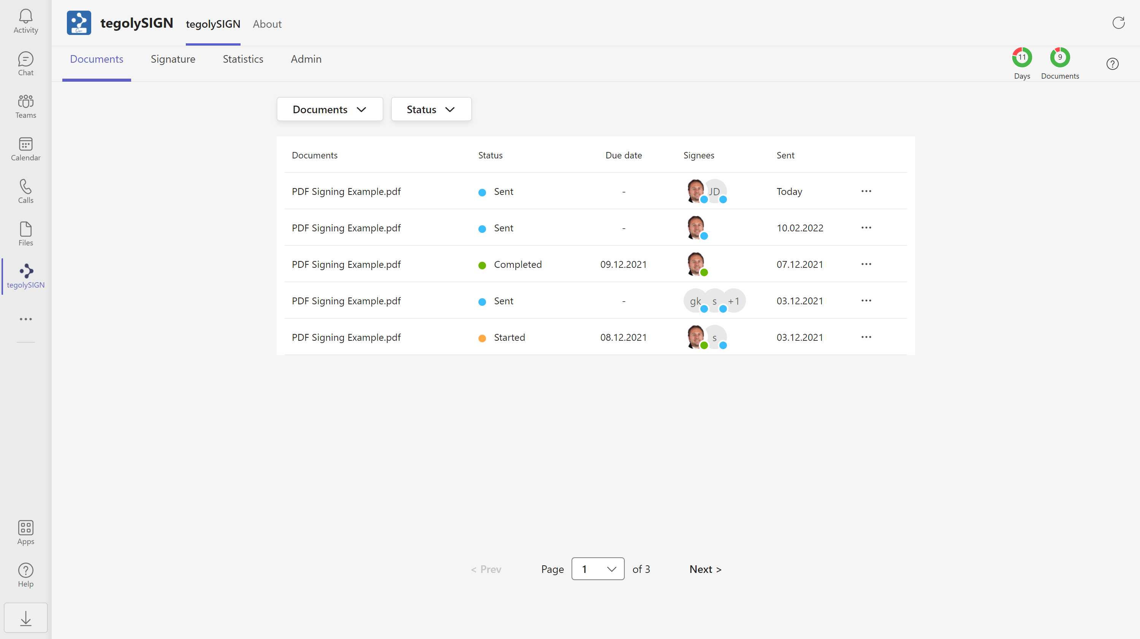The height and width of the screenshot is (639, 1140).
Task: Click signee photo in the Completed row
Action: pos(696,264)
